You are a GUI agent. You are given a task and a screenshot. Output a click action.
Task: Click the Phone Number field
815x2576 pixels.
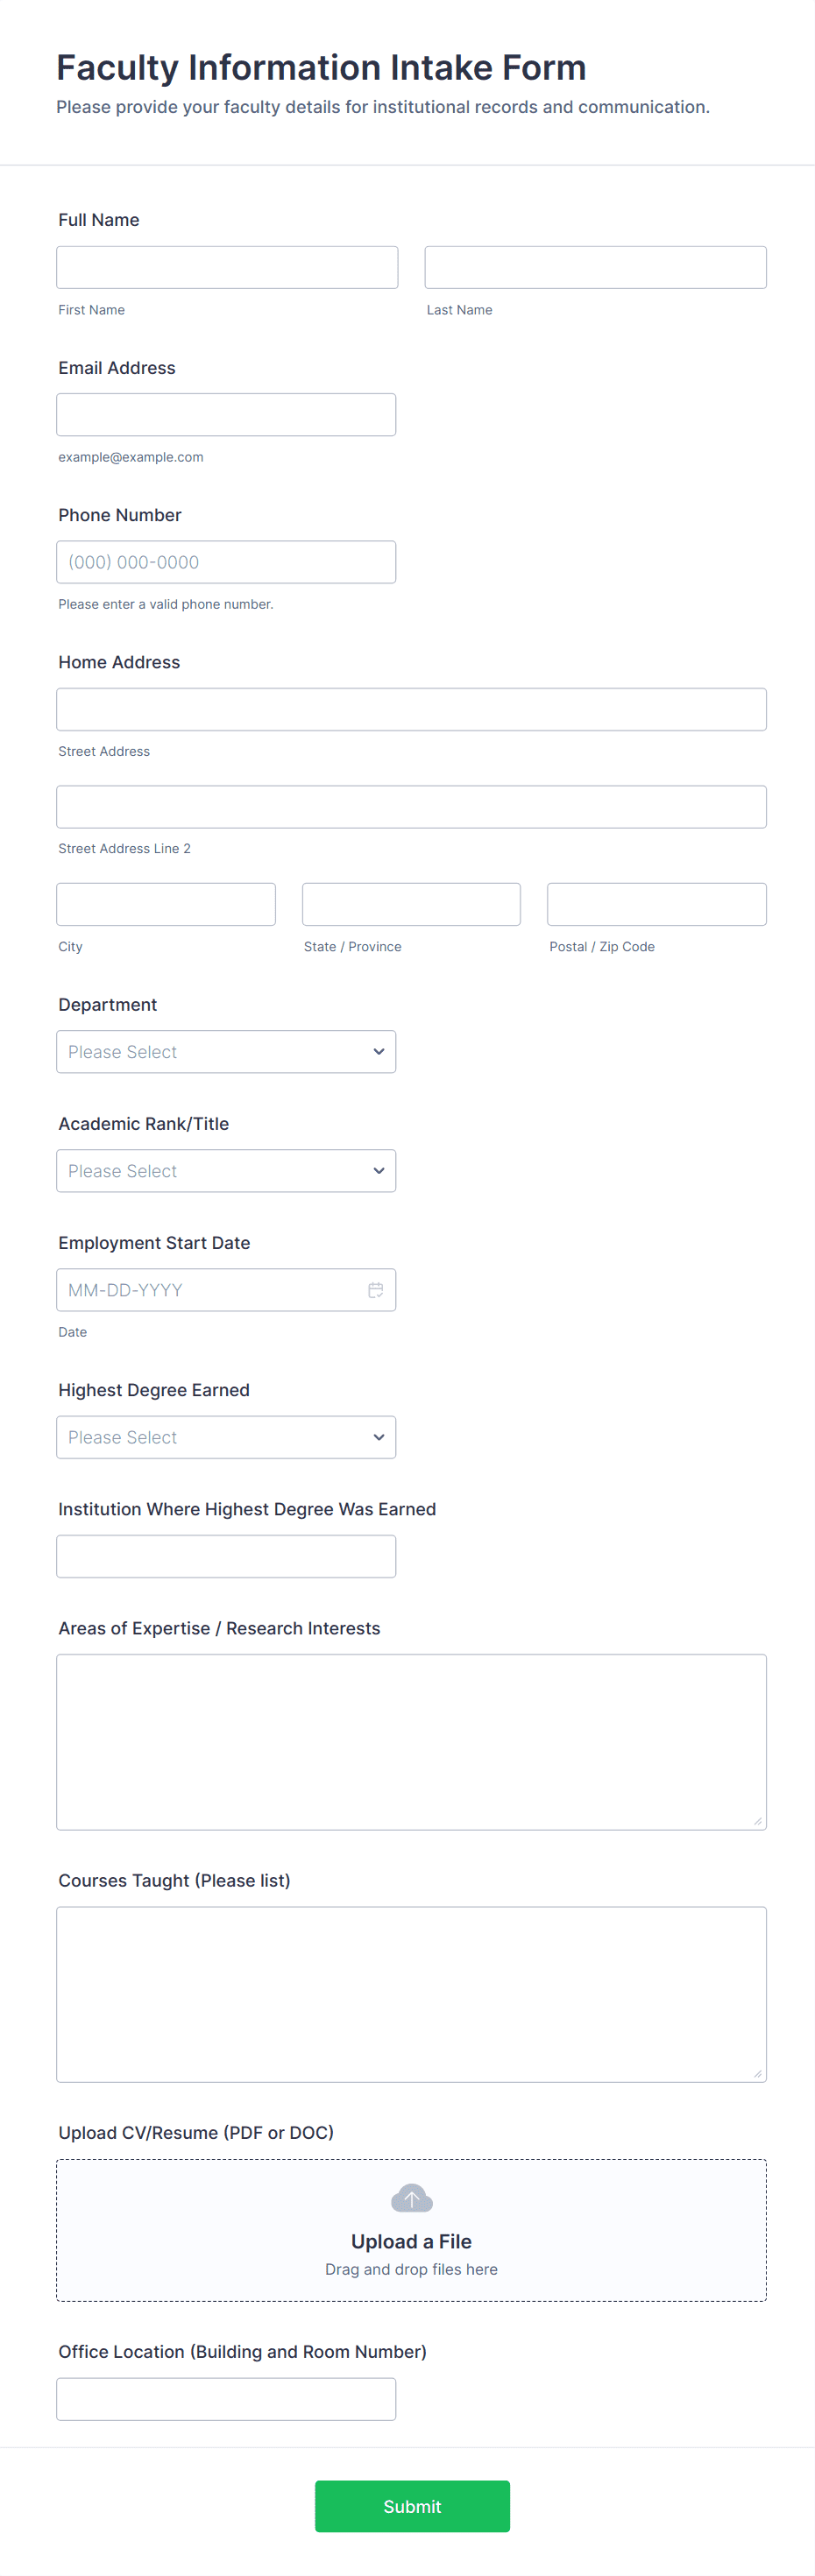(x=226, y=562)
